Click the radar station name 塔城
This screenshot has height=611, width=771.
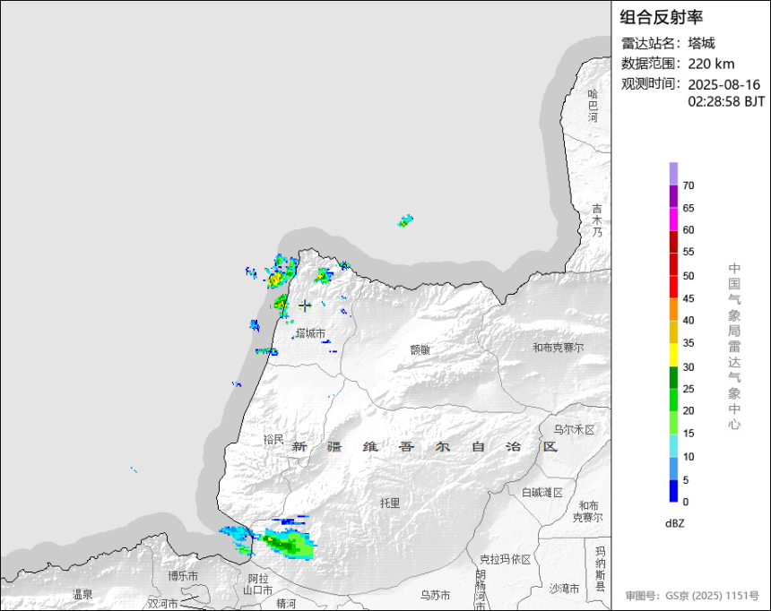(701, 43)
